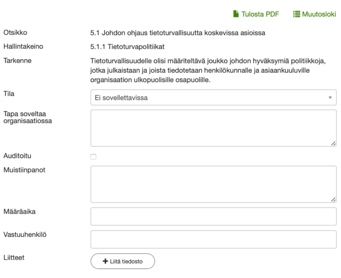Click the Vastuuhenkilö input field

(x=213, y=239)
